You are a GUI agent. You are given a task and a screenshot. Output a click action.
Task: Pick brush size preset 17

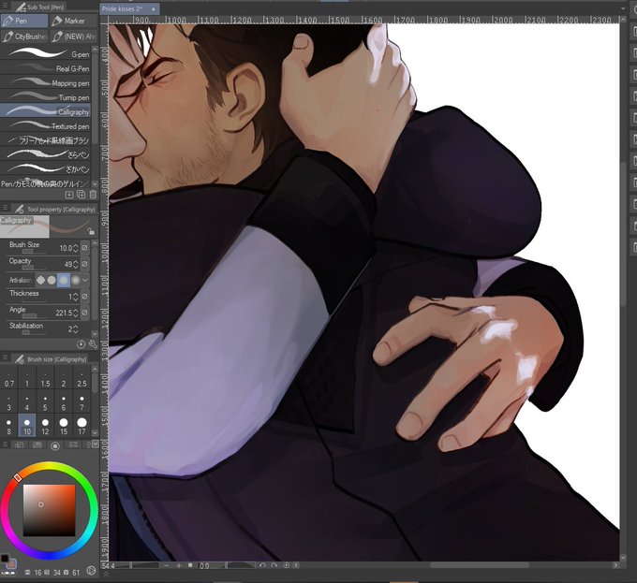pos(81,426)
